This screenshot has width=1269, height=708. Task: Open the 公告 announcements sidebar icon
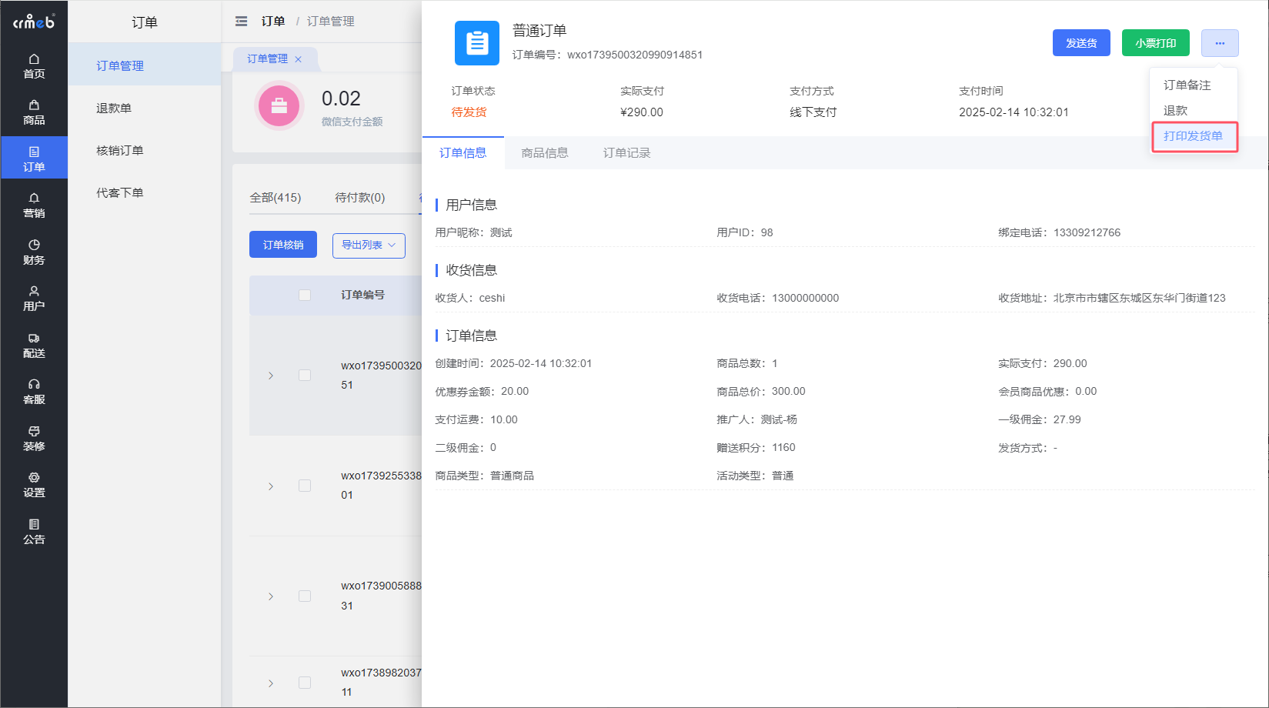pyautogui.click(x=34, y=532)
